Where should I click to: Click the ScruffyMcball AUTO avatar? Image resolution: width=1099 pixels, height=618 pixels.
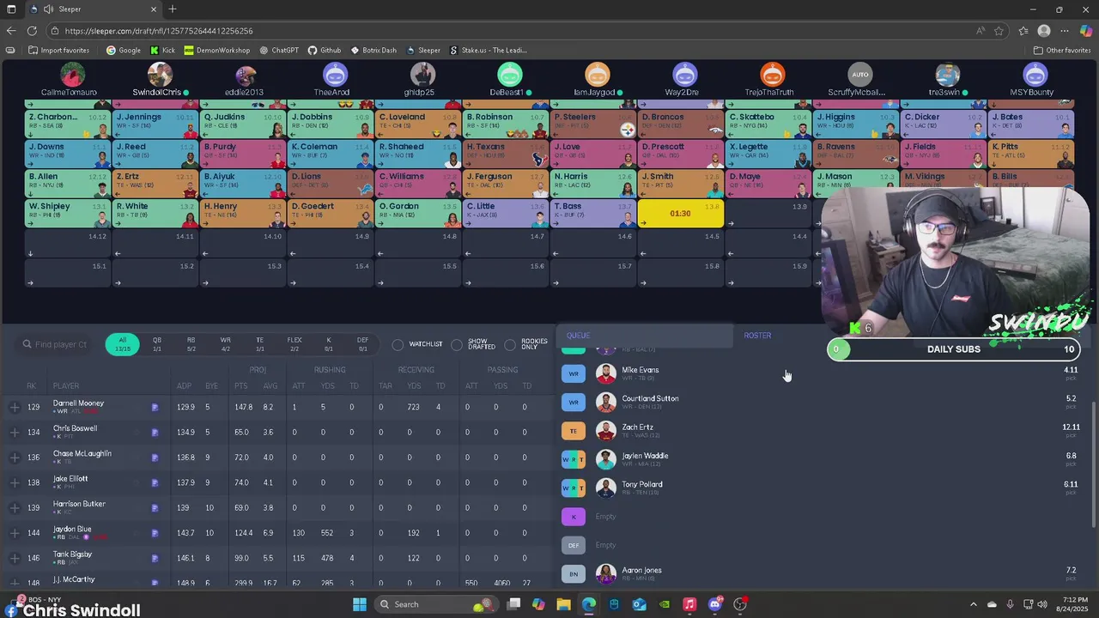[x=859, y=75]
